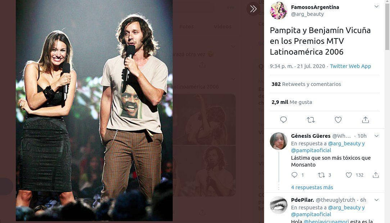Open the share icon on the main tweet

click(366, 119)
